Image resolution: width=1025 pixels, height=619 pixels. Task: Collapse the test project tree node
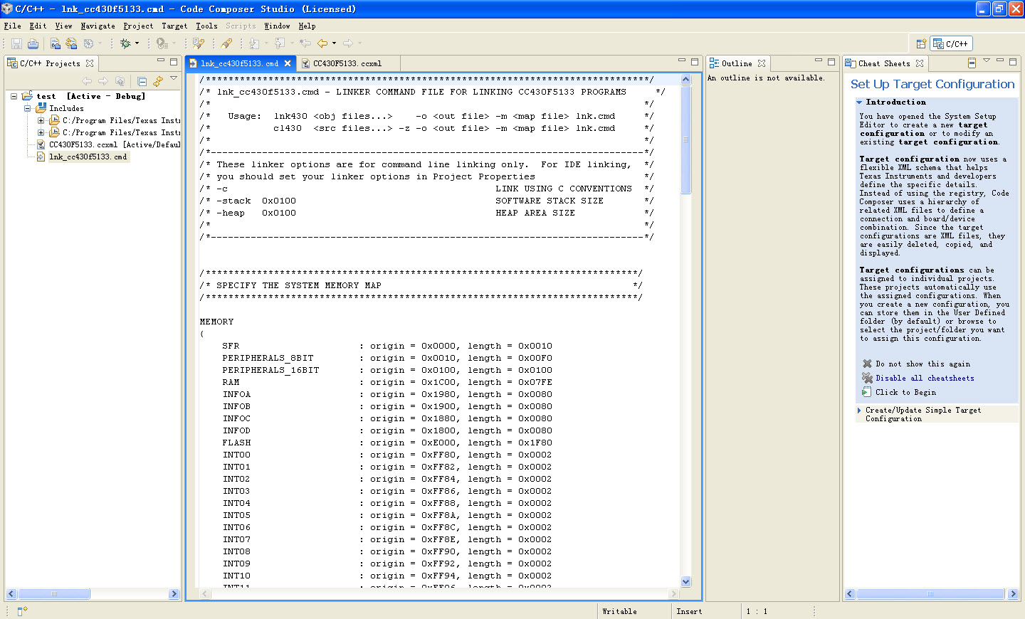pyautogui.click(x=14, y=96)
